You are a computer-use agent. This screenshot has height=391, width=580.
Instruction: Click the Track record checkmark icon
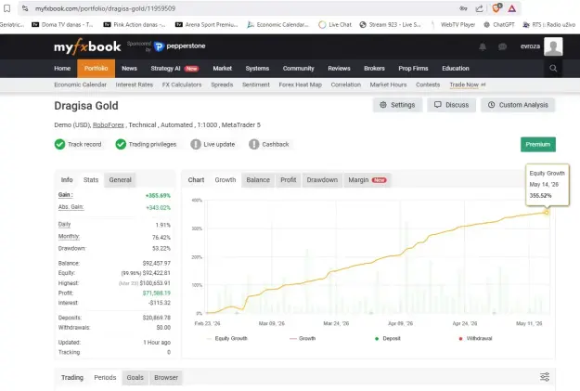[59, 144]
